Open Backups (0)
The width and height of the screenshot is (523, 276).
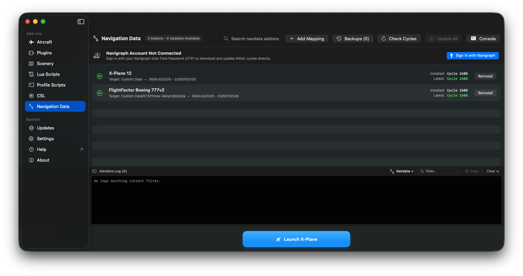click(353, 39)
